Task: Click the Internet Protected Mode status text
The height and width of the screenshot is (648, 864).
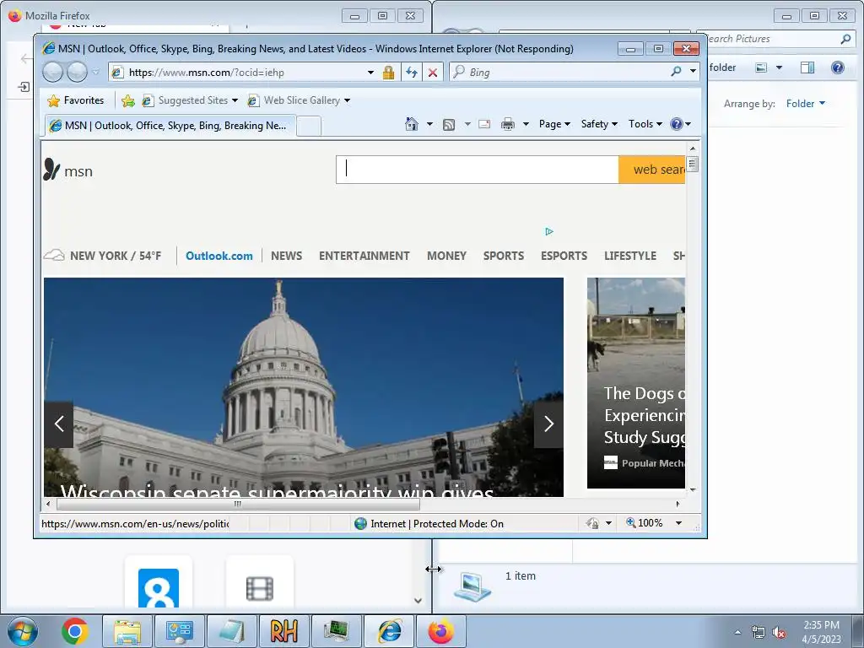Action: (x=437, y=523)
